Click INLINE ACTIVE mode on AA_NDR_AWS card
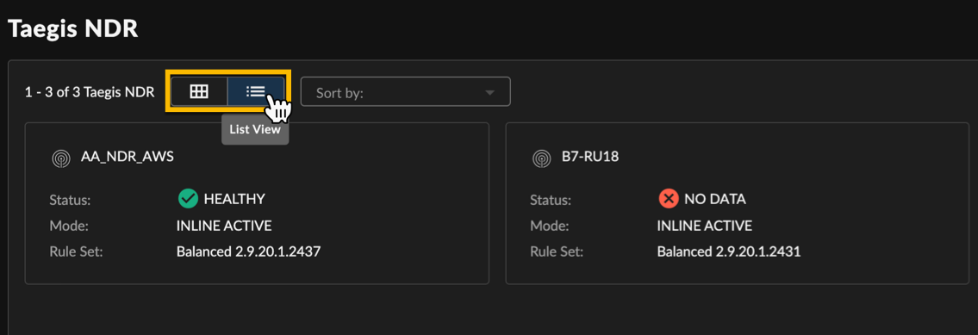This screenshot has height=335, width=978. (224, 226)
